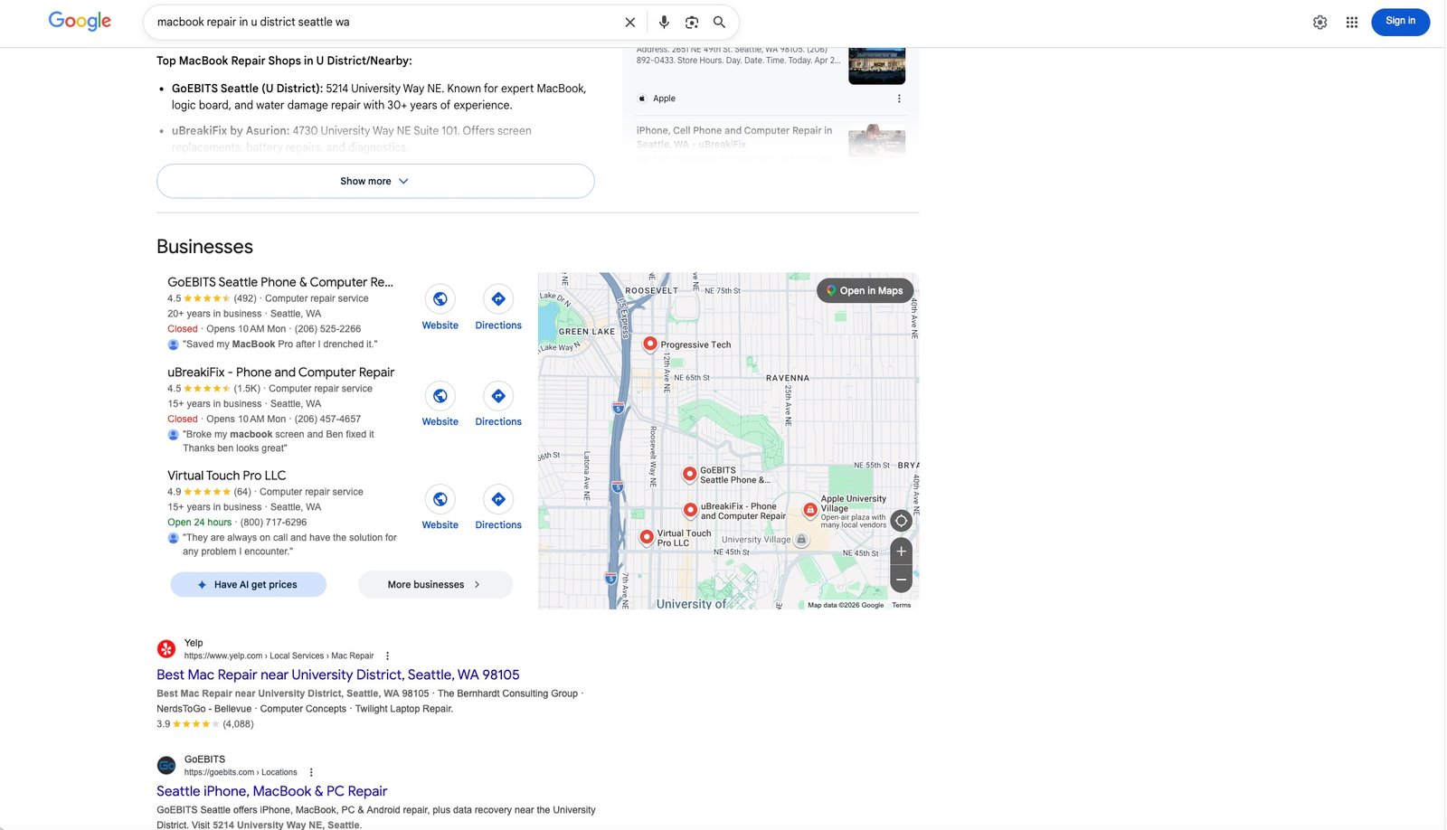Open Apple store thumbnail image
Viewport: 1447px width, 830px height.
click(x=876, y=65)
